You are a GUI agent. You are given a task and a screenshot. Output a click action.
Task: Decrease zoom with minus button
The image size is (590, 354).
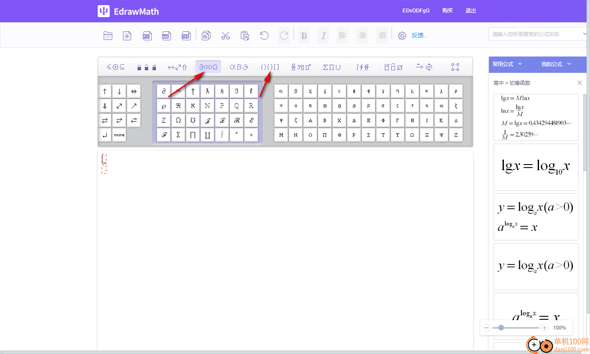pos(487,328)
